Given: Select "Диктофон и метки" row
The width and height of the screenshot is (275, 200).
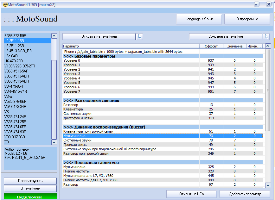Looking at the screenshot, I should 163,118.
